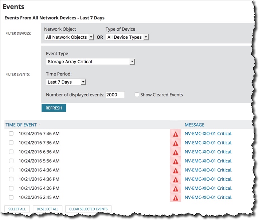Open NV-EMC-XIO-01 Critical link at 4:36 PM

(x=208, y=179)
